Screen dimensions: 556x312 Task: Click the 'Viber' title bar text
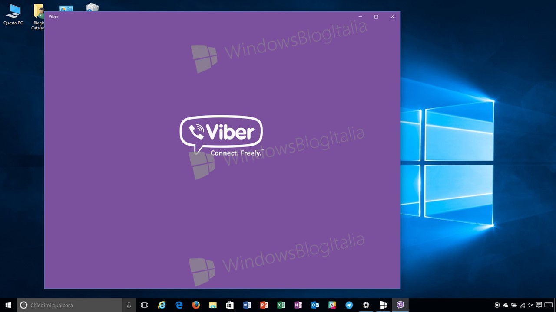[x=53, y=16]
